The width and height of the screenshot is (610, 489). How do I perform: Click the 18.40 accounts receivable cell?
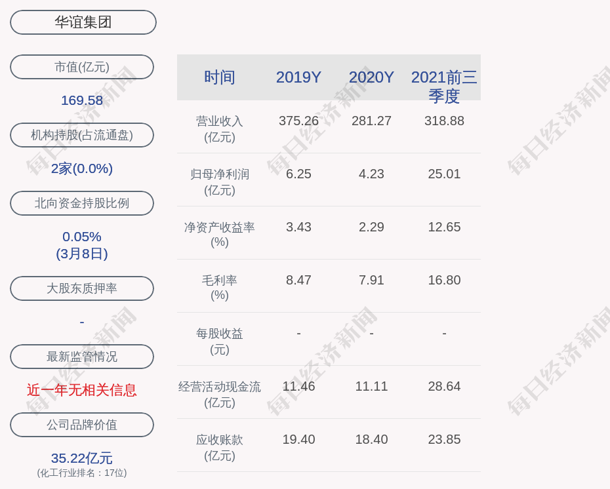[x=371, y=440]
